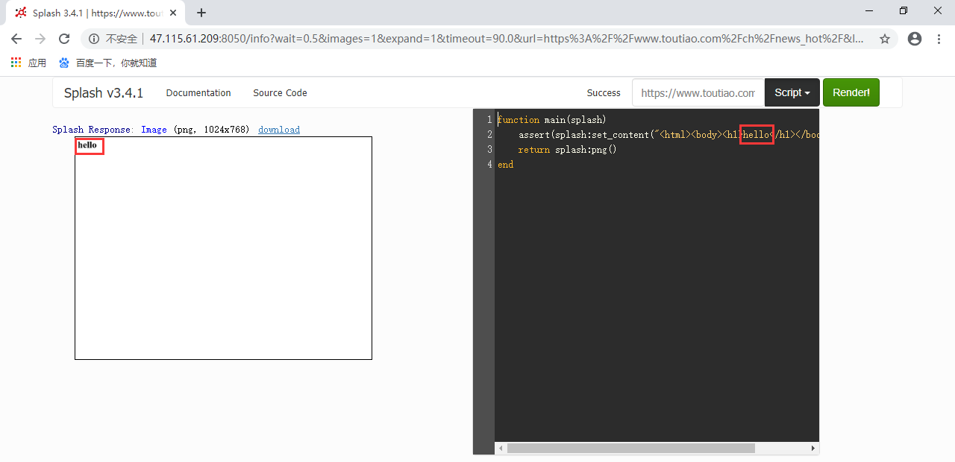Click the Splash v3.4.1 brand link

(104, 93)
